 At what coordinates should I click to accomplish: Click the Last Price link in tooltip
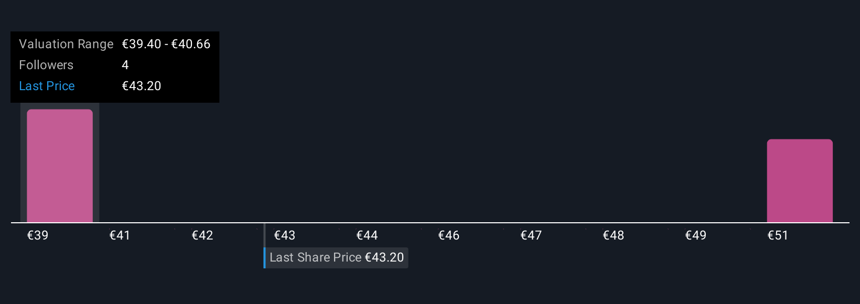47,86
